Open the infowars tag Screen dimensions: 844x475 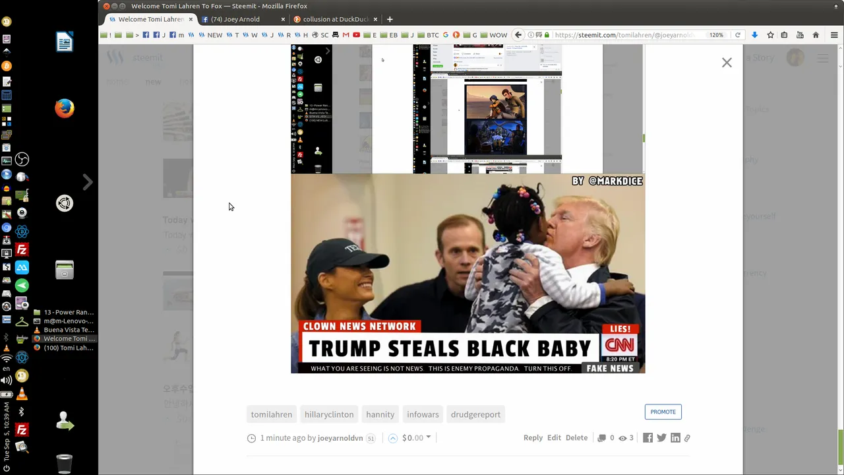[423, 414]
